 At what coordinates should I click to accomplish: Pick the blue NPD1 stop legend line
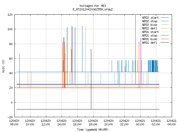pos(165,35)
